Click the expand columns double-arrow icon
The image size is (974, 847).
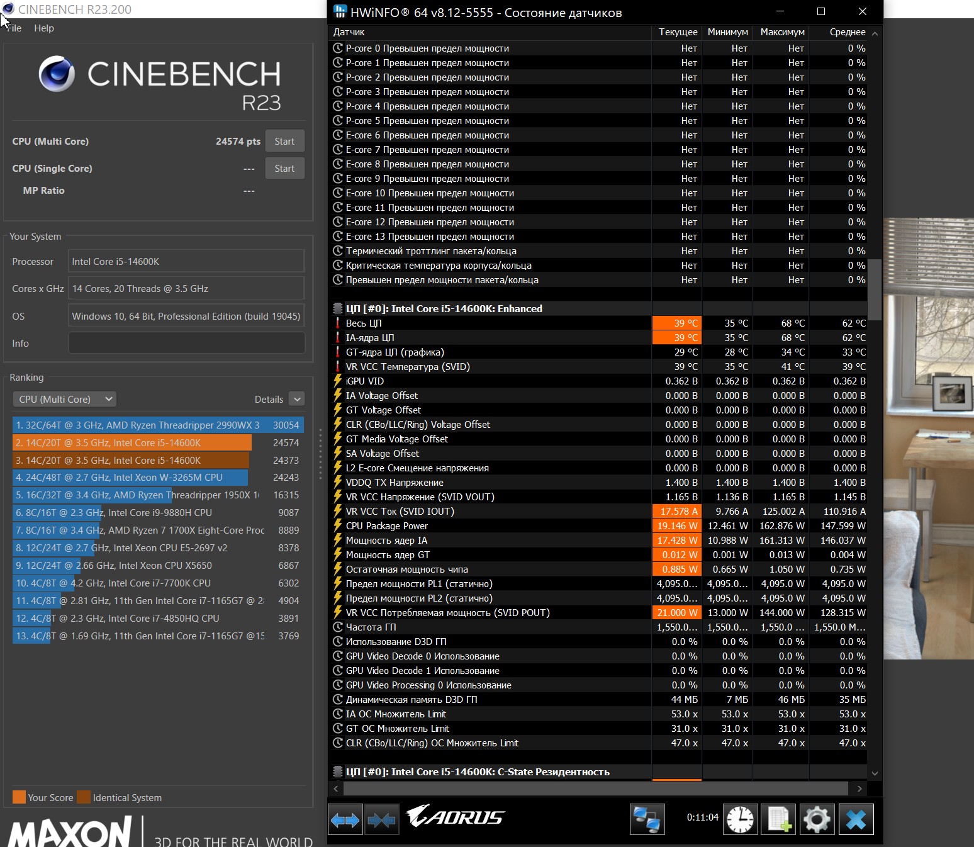345,820
